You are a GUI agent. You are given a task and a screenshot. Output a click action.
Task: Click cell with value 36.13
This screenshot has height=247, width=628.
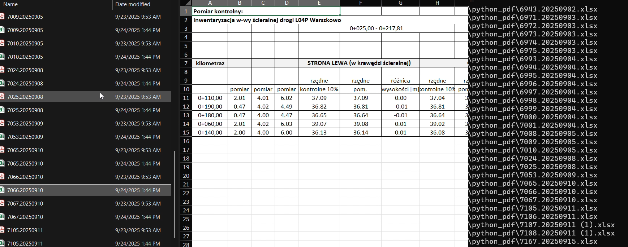tap(319, 132)
